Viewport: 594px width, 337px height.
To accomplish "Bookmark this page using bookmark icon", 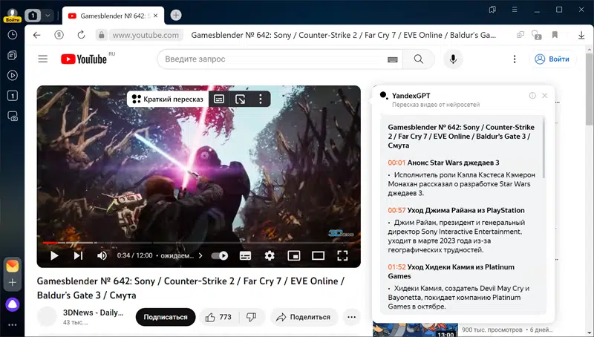I will [x=555, y=35].
